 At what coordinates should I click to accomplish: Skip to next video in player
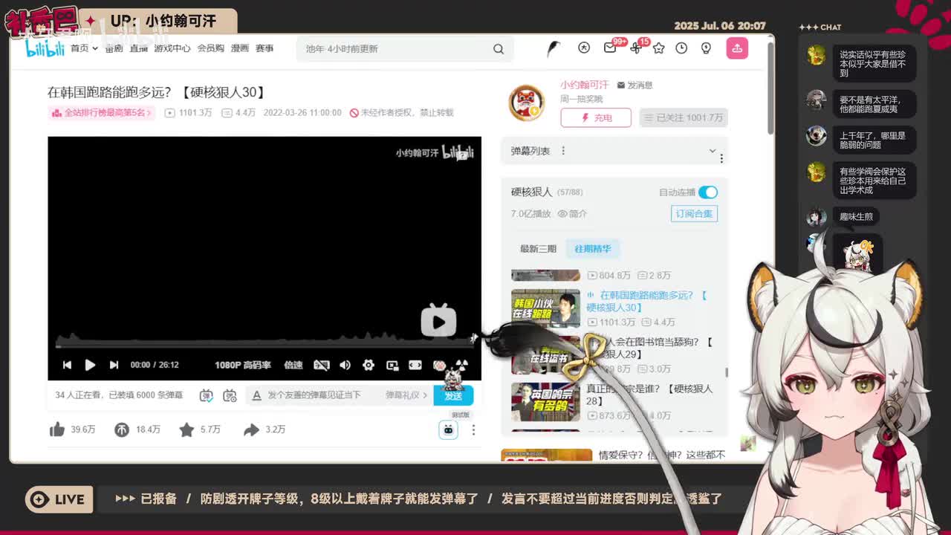point(114,365)
